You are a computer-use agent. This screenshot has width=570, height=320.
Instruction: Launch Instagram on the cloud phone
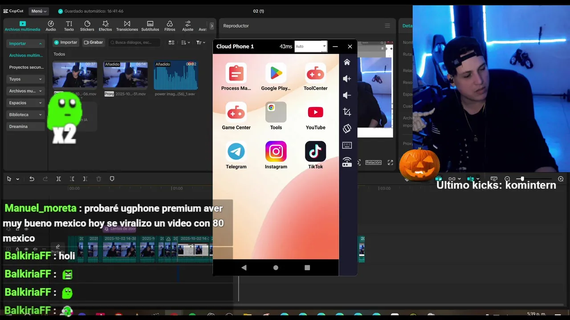(276, 156)
